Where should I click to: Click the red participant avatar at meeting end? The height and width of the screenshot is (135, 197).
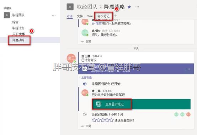click(188, 114)
